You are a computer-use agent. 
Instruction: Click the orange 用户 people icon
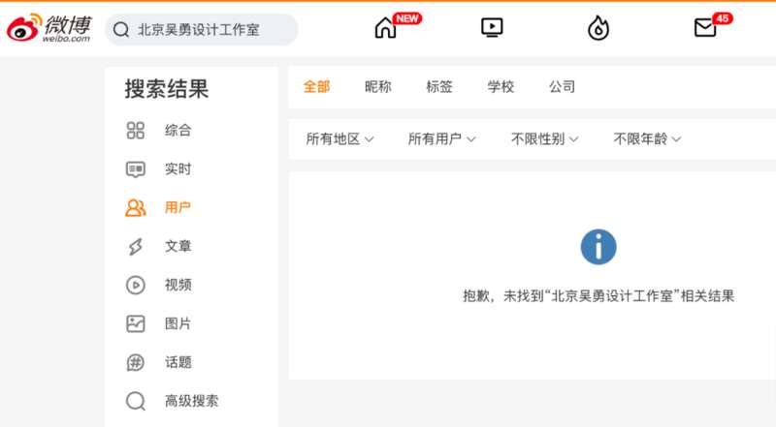136,207
